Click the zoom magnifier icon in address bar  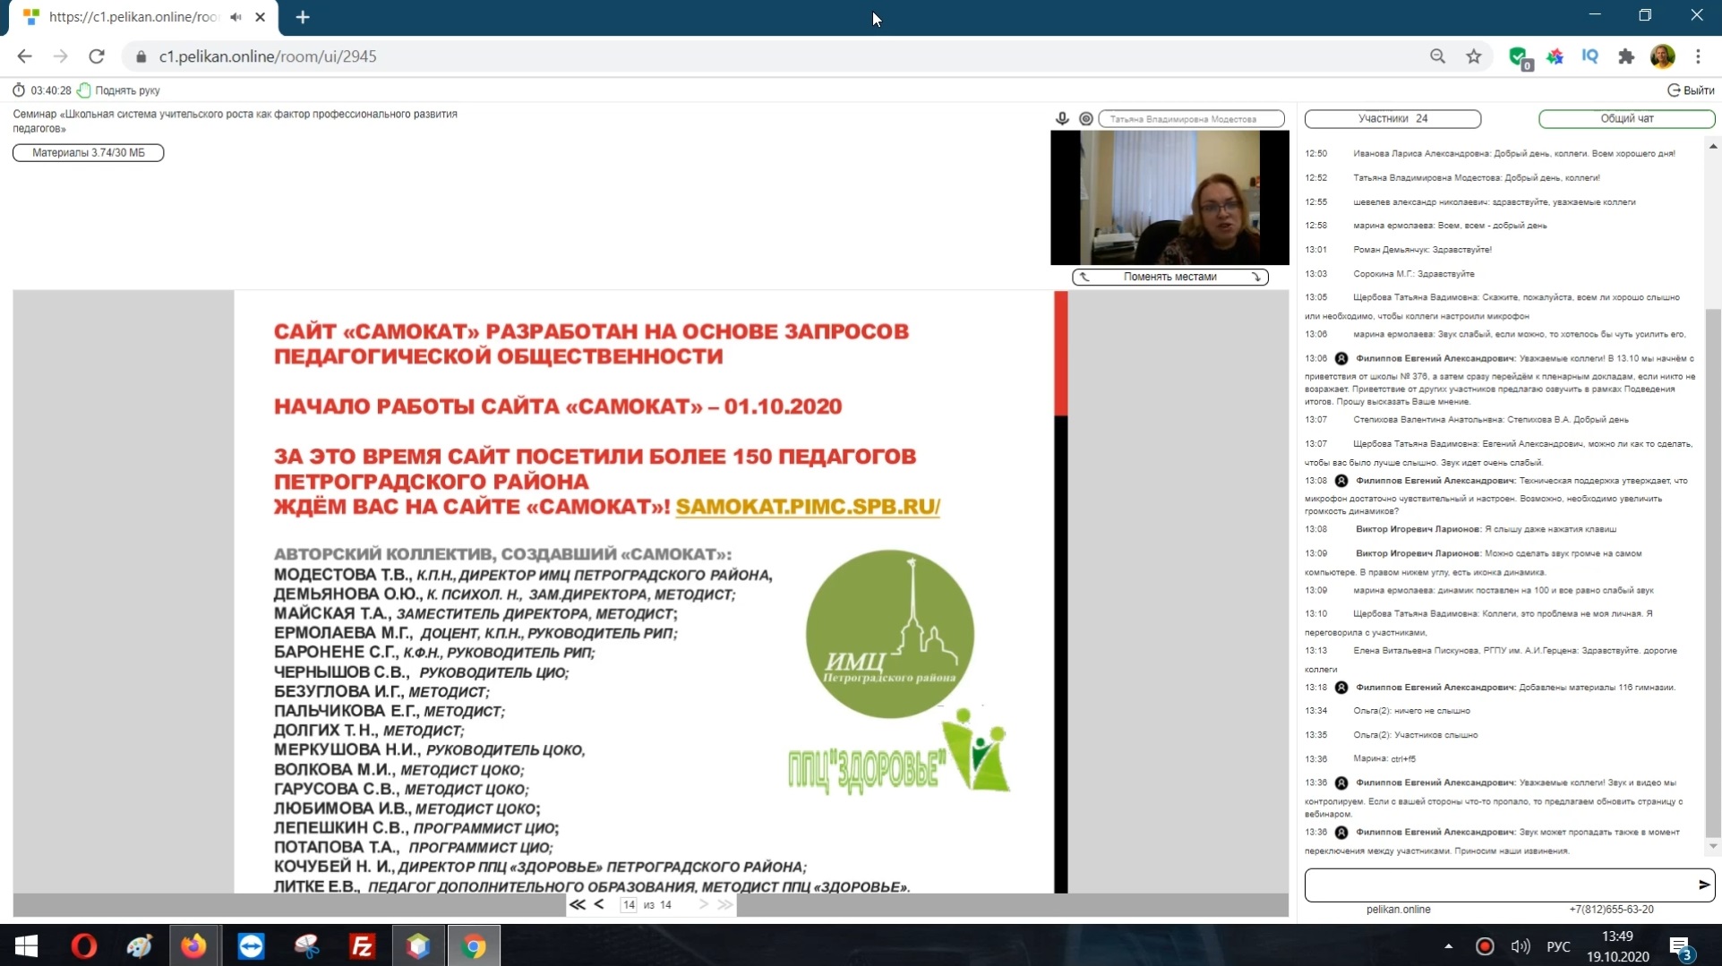coord(1437,56)
